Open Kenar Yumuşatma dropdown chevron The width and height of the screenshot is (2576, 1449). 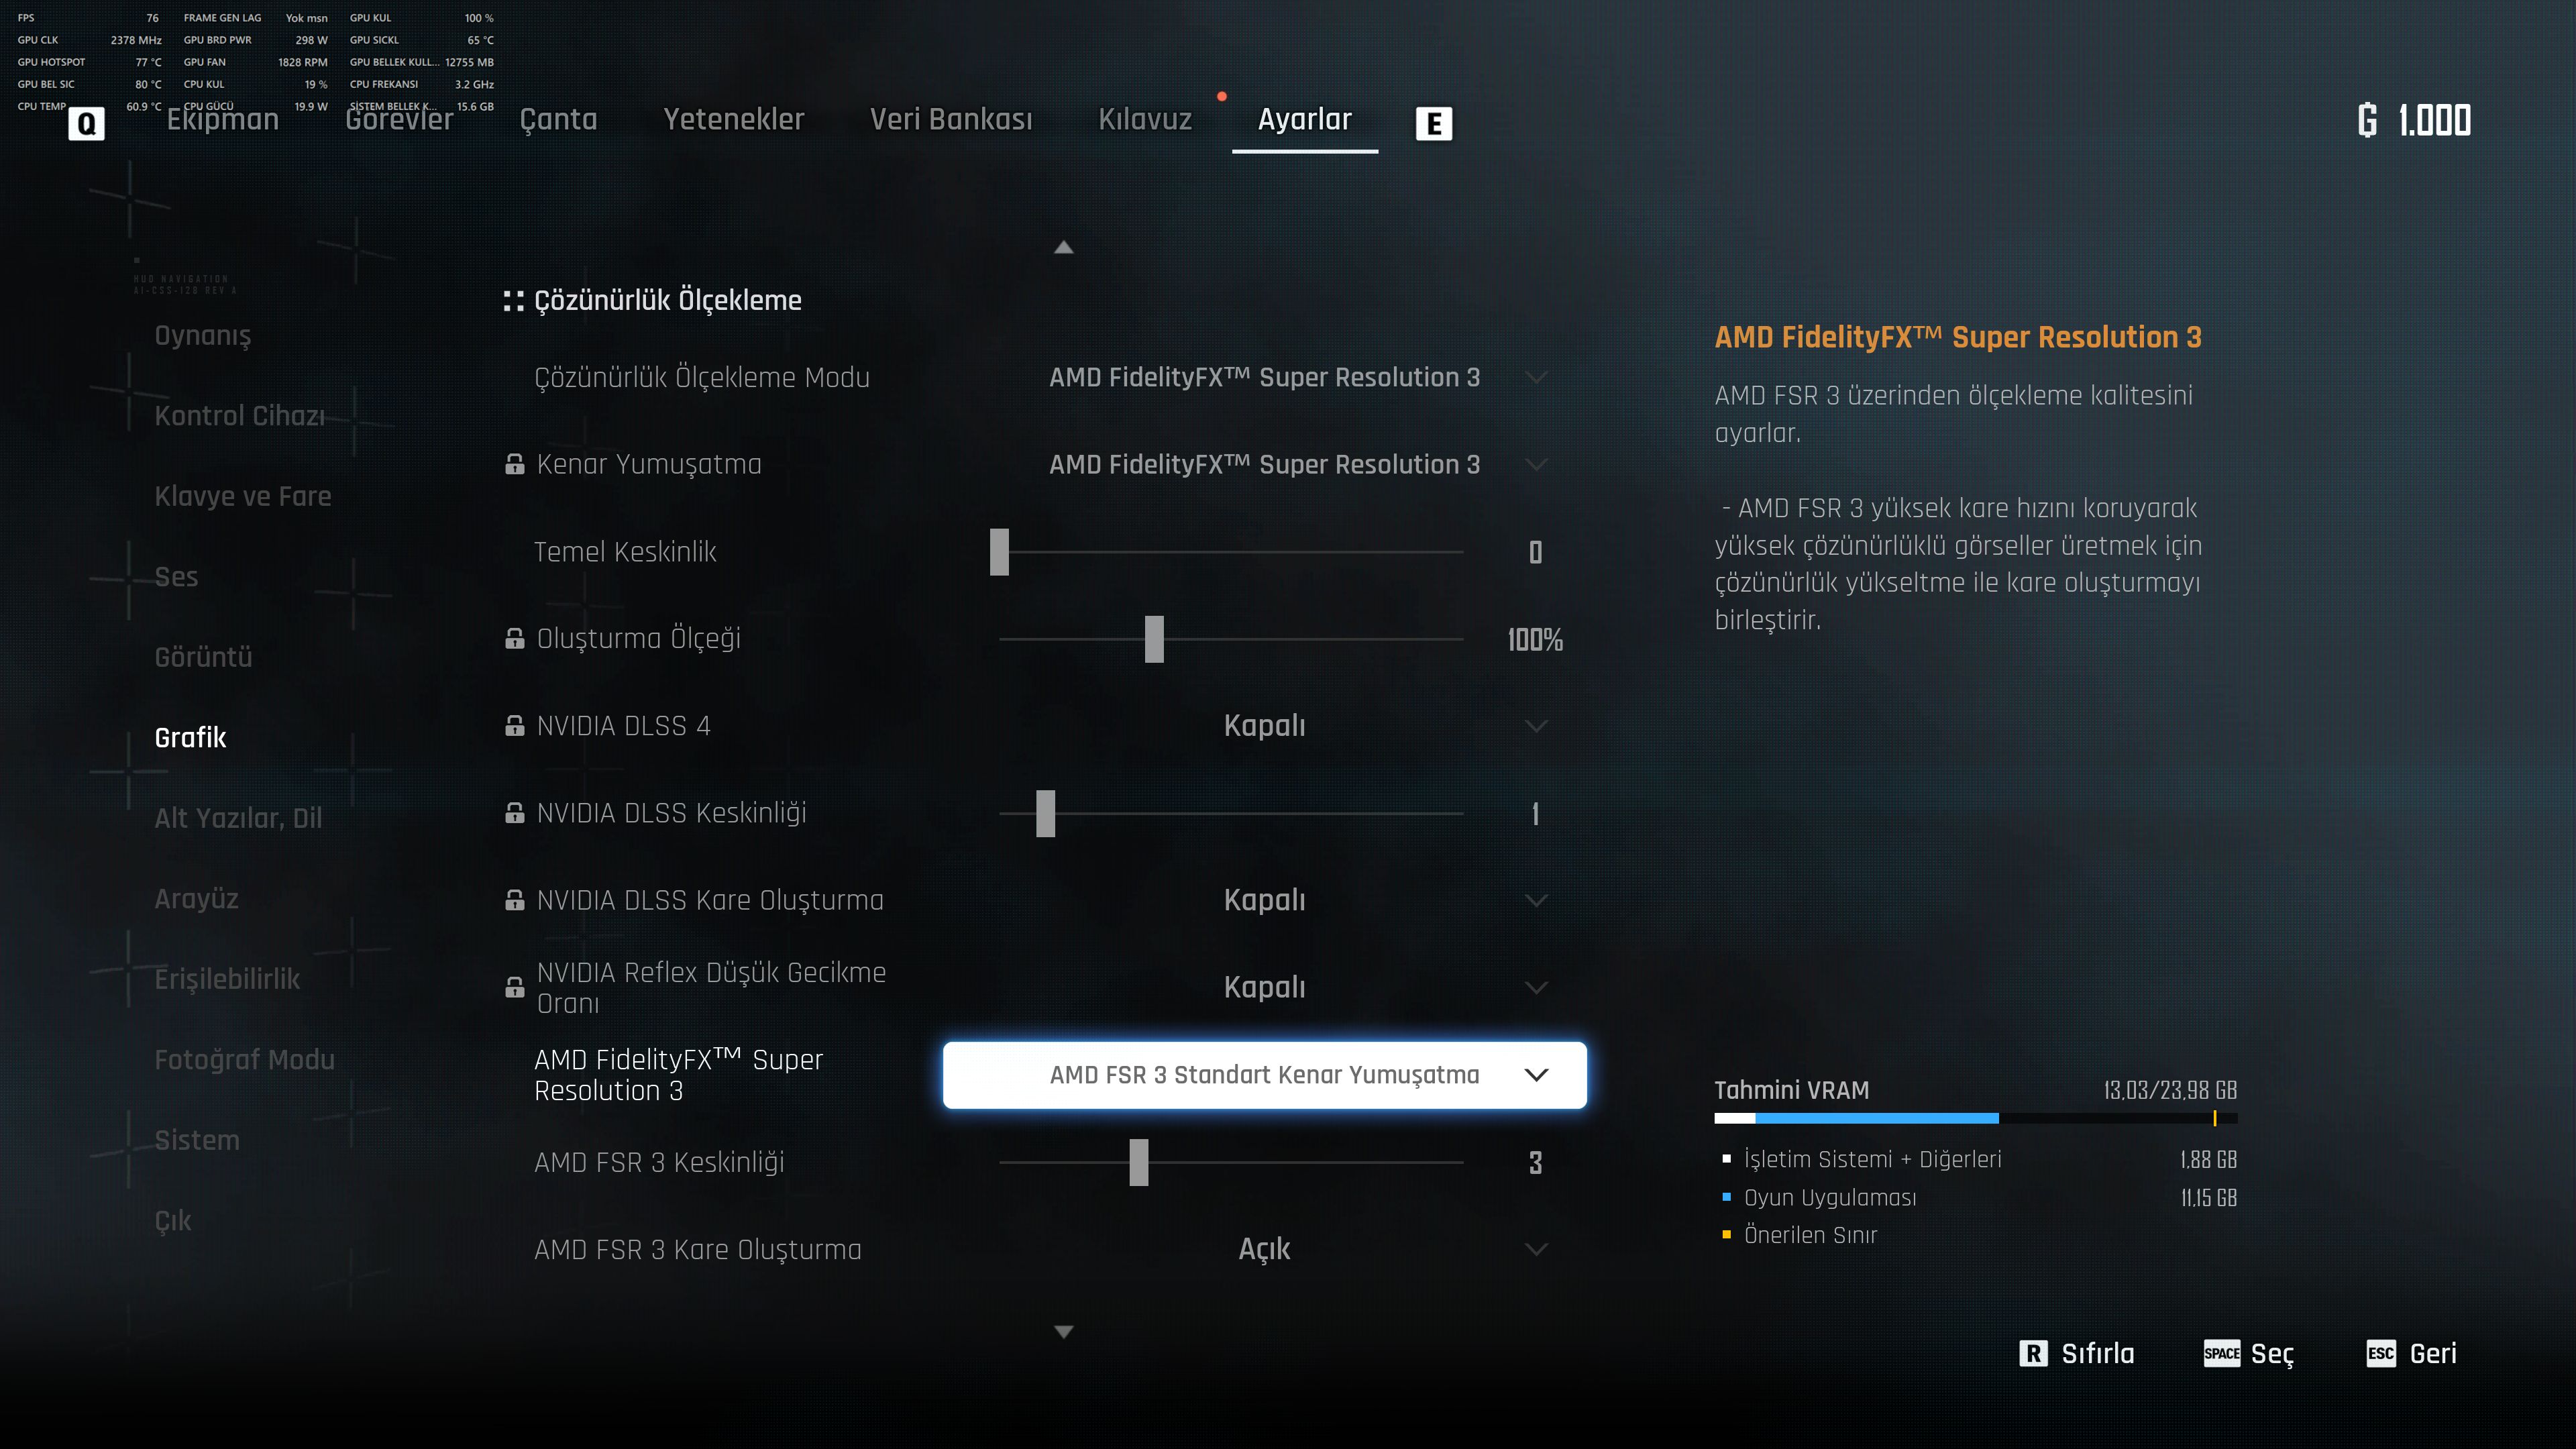(1536, 464)
